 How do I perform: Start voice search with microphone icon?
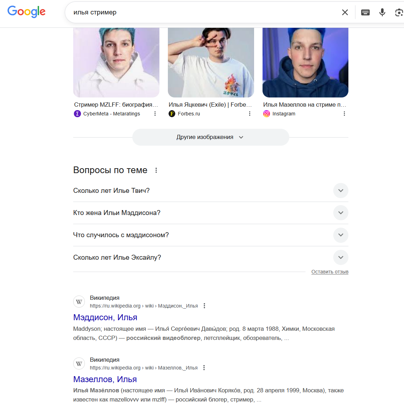(x=382, y=12)
